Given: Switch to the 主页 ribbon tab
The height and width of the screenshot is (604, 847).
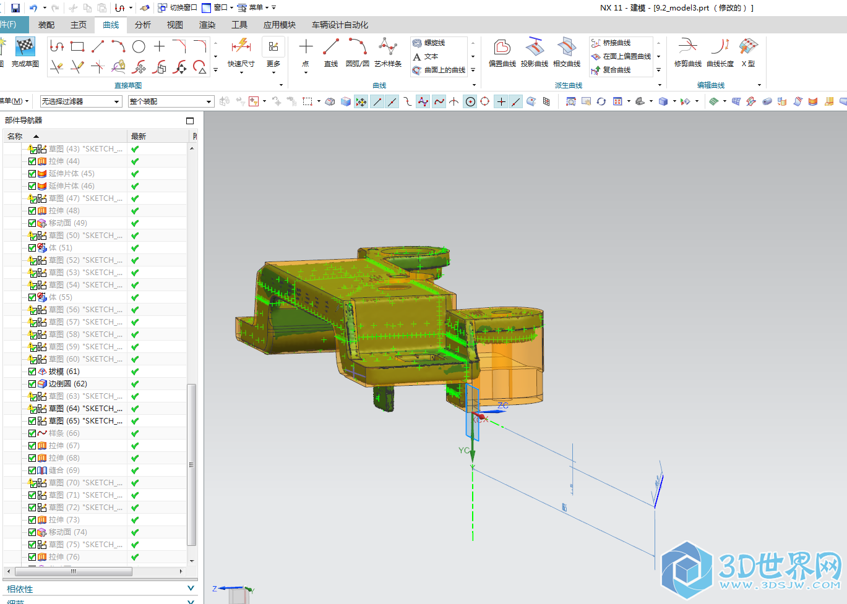Looking at the screenshot, I should (79, 25).
